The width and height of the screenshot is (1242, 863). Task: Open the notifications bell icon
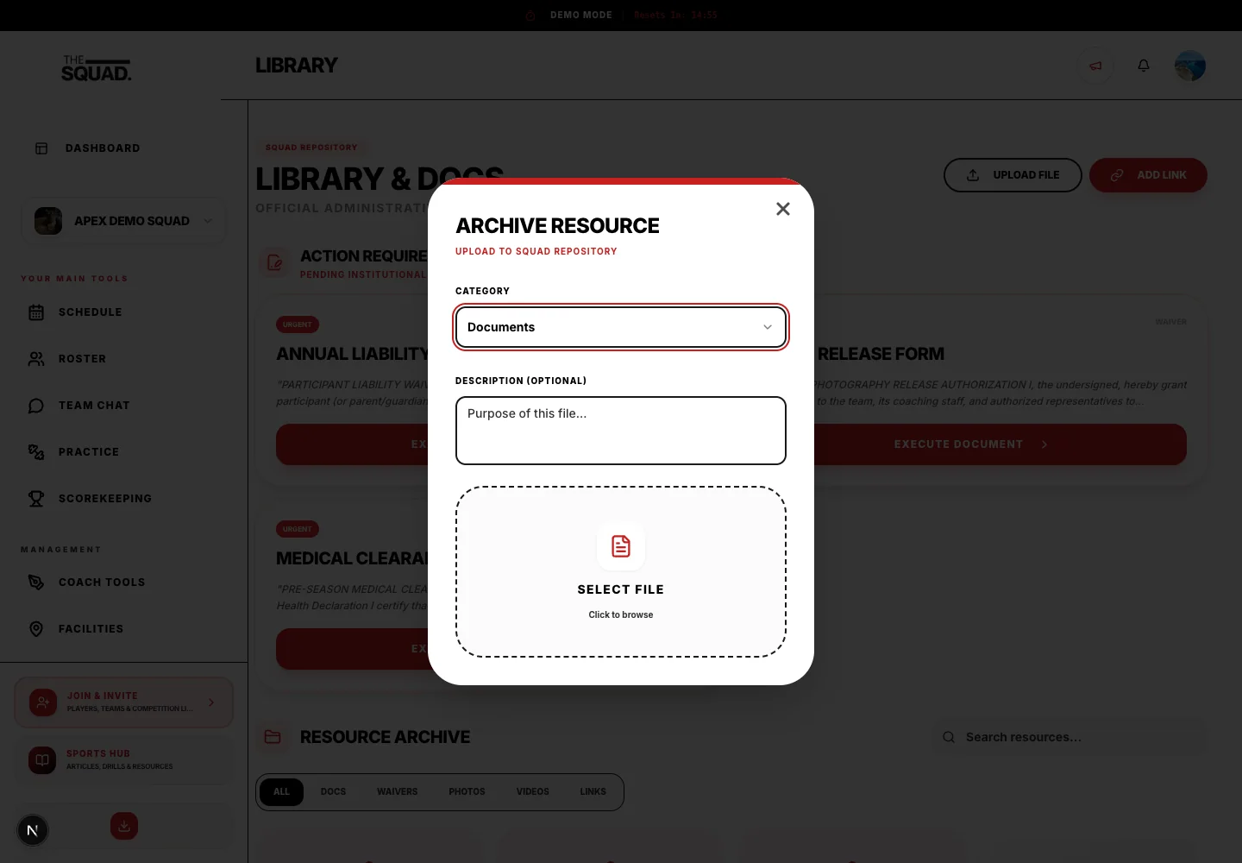pos(1144,66)
